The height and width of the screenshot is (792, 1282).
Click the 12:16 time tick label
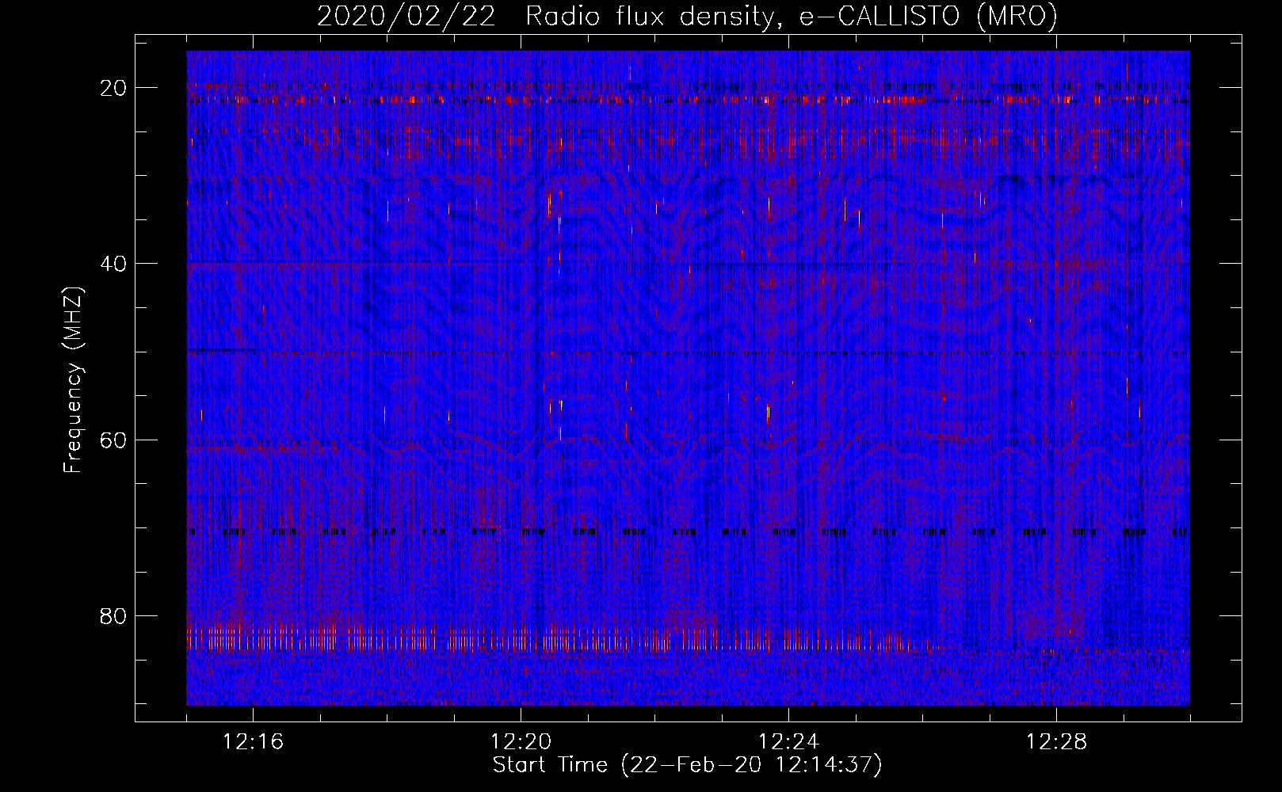click(254, 742)
